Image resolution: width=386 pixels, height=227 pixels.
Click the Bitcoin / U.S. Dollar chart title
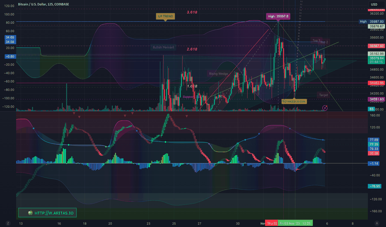(x=43, y=4)
